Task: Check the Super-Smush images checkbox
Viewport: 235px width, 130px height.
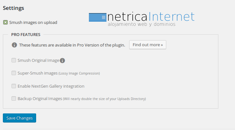Action: pyautogui.click(x=14, y=73)
